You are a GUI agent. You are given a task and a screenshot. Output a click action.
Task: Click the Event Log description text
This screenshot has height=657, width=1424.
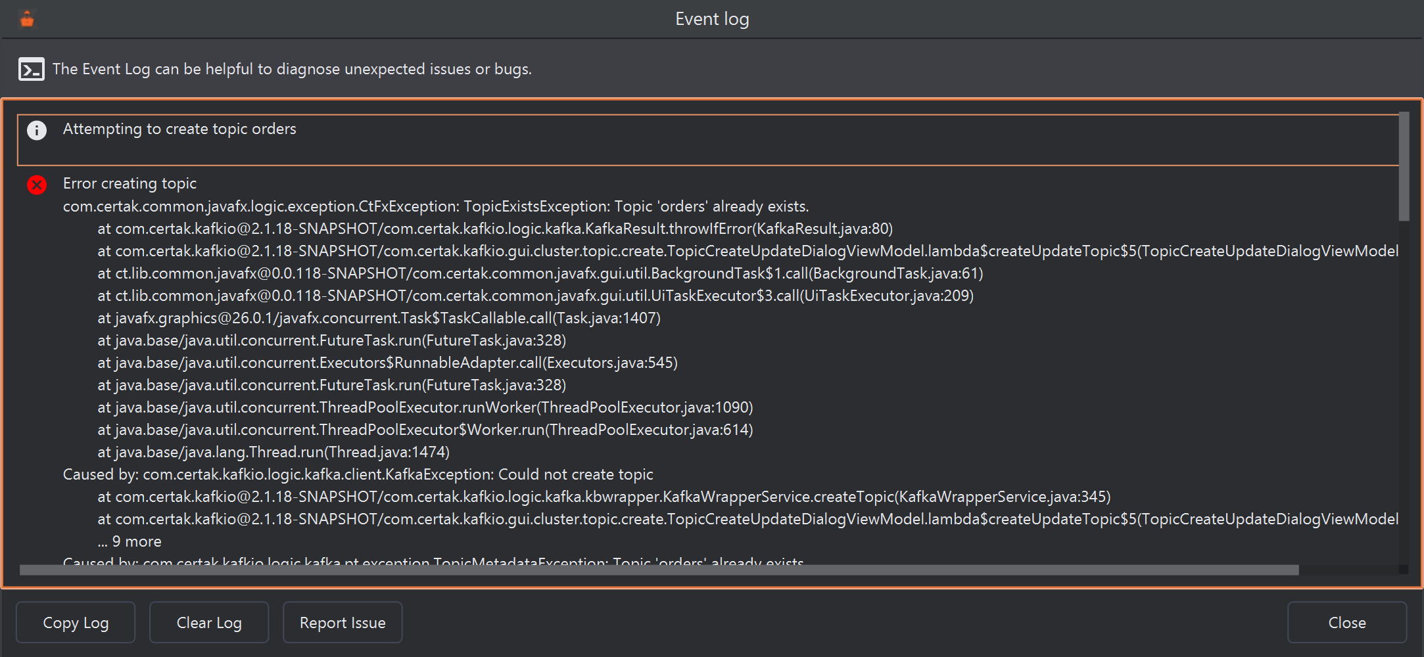(x=292, y=69)
